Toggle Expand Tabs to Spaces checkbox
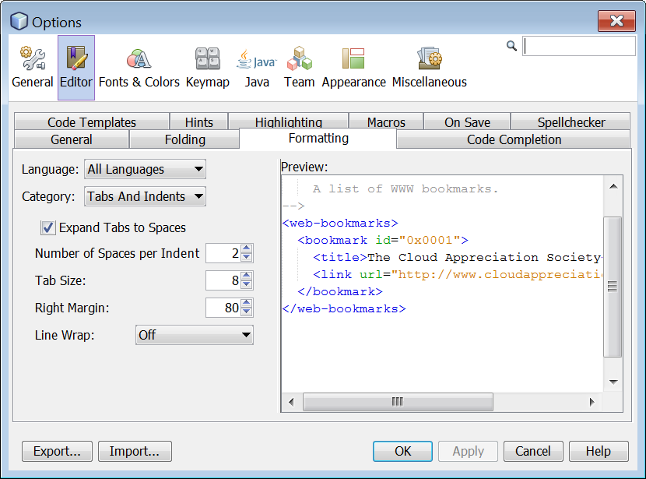This screenshot has width=646, height=479. click(x=47, y=227)
